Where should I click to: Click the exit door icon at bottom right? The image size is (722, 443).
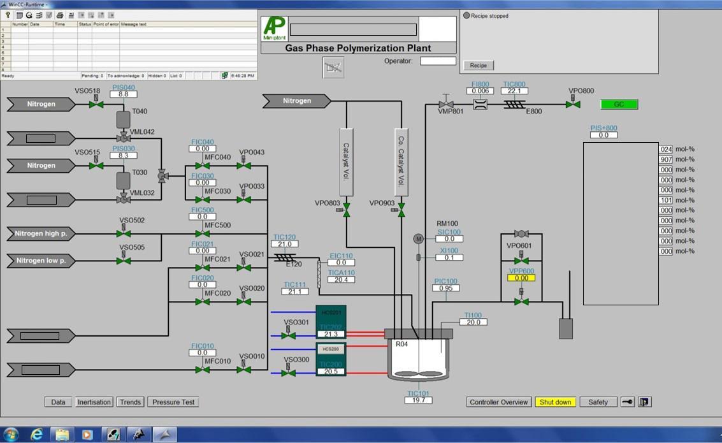pyautogui.click(x=645, y=402)
